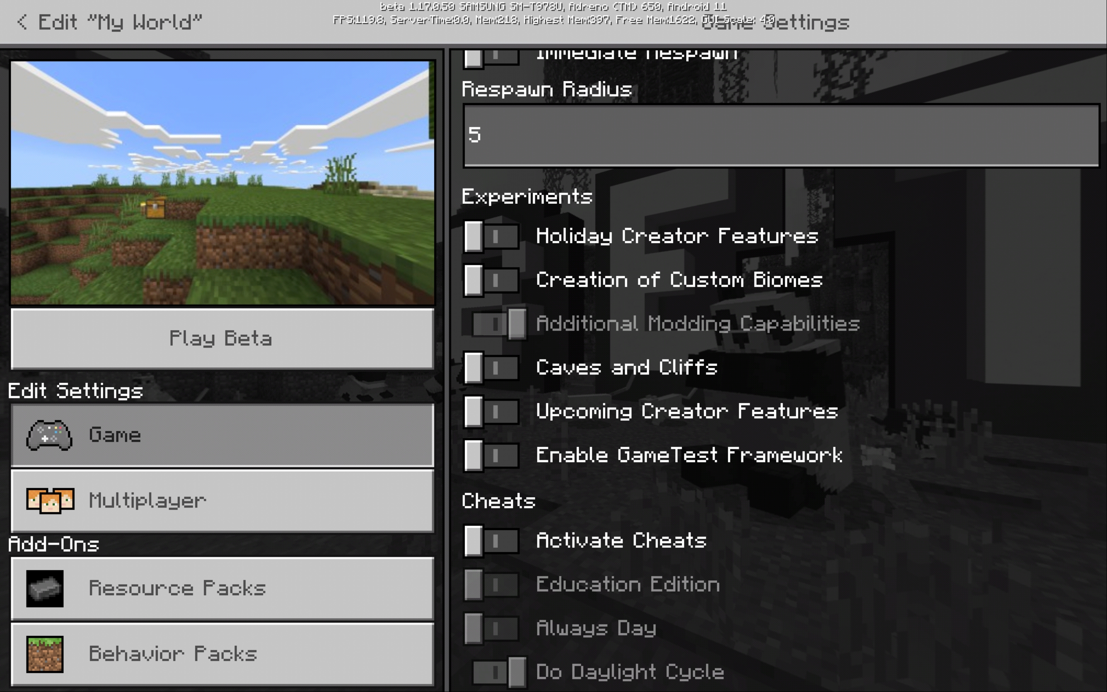Click the Game controller icon
The image size is (1107, 692).
(x=49, y=435)
